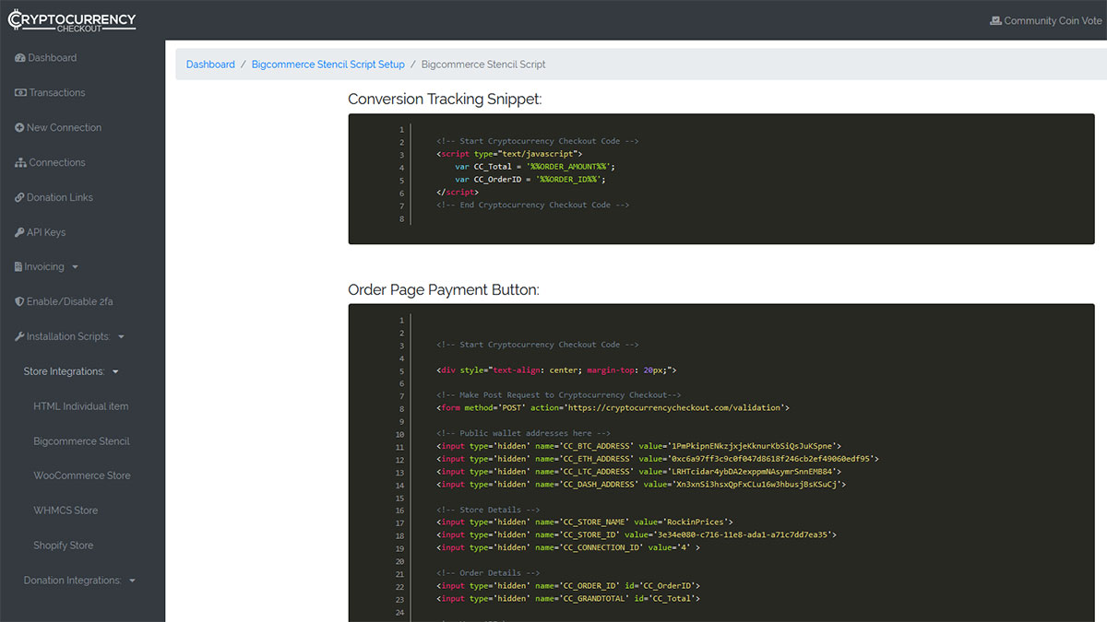This screenshot has width=1107, height=622.
Task: Click the div style text-align center line
Action: (557, 370)
